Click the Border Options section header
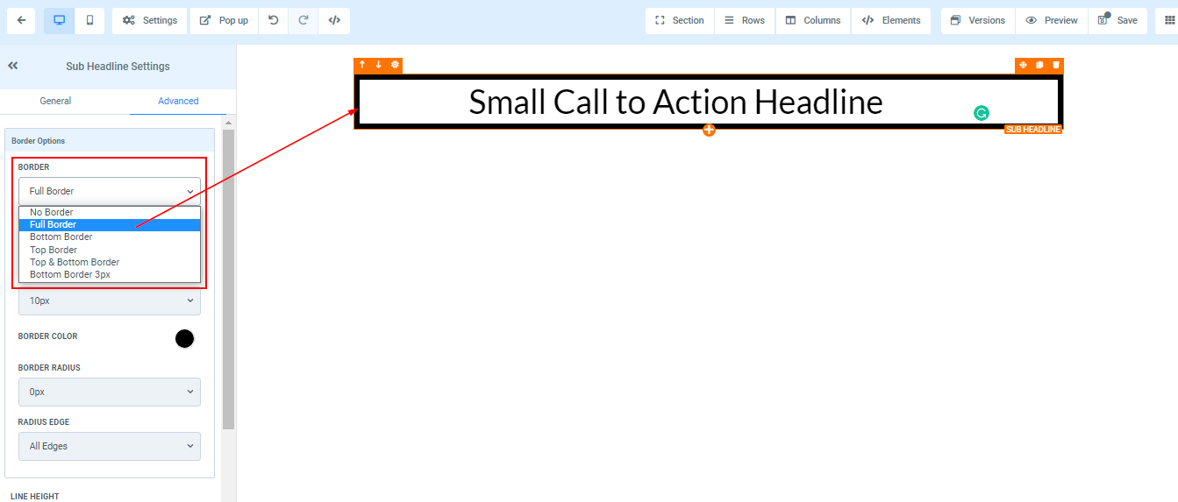1178x502 pixels. pyautogui.click(x=110, y=141)
